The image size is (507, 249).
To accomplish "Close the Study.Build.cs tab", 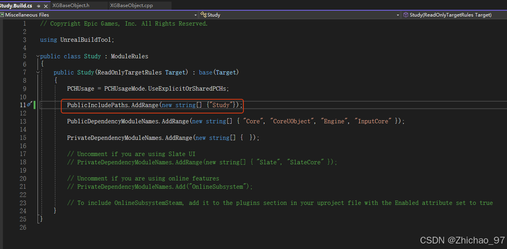I will (x=46, y=6).
